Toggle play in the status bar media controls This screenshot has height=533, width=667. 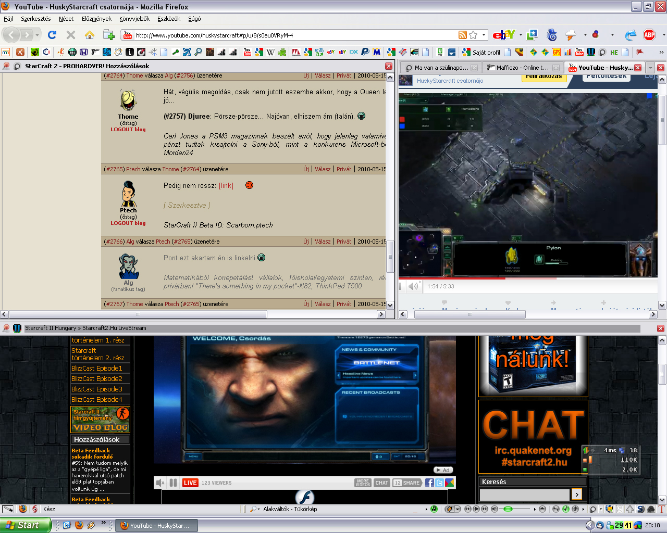coord(476,509)
